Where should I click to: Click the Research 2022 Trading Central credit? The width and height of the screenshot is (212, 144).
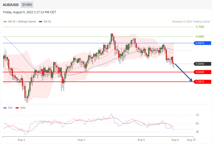[x=191, y=21]
